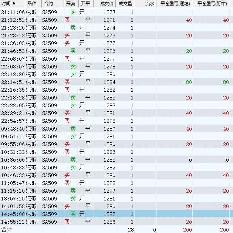Click 开 in the 13:57:15 row
Viewport: 233px width, 233px height.
[82, 198]
